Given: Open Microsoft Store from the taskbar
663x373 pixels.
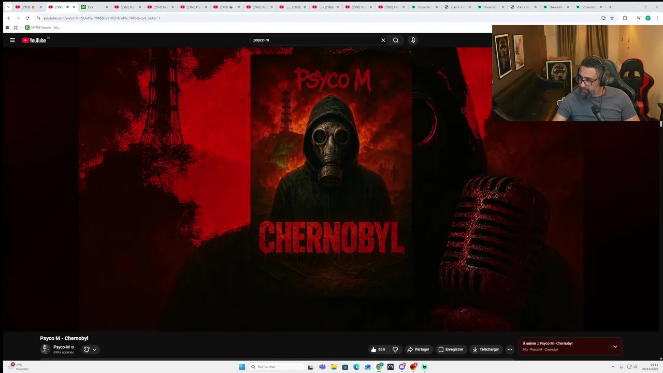Looking at the screenshot, I should click(345, 367).
